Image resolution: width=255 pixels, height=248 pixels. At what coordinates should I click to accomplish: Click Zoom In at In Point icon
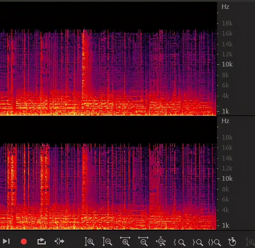pos(179,241)
